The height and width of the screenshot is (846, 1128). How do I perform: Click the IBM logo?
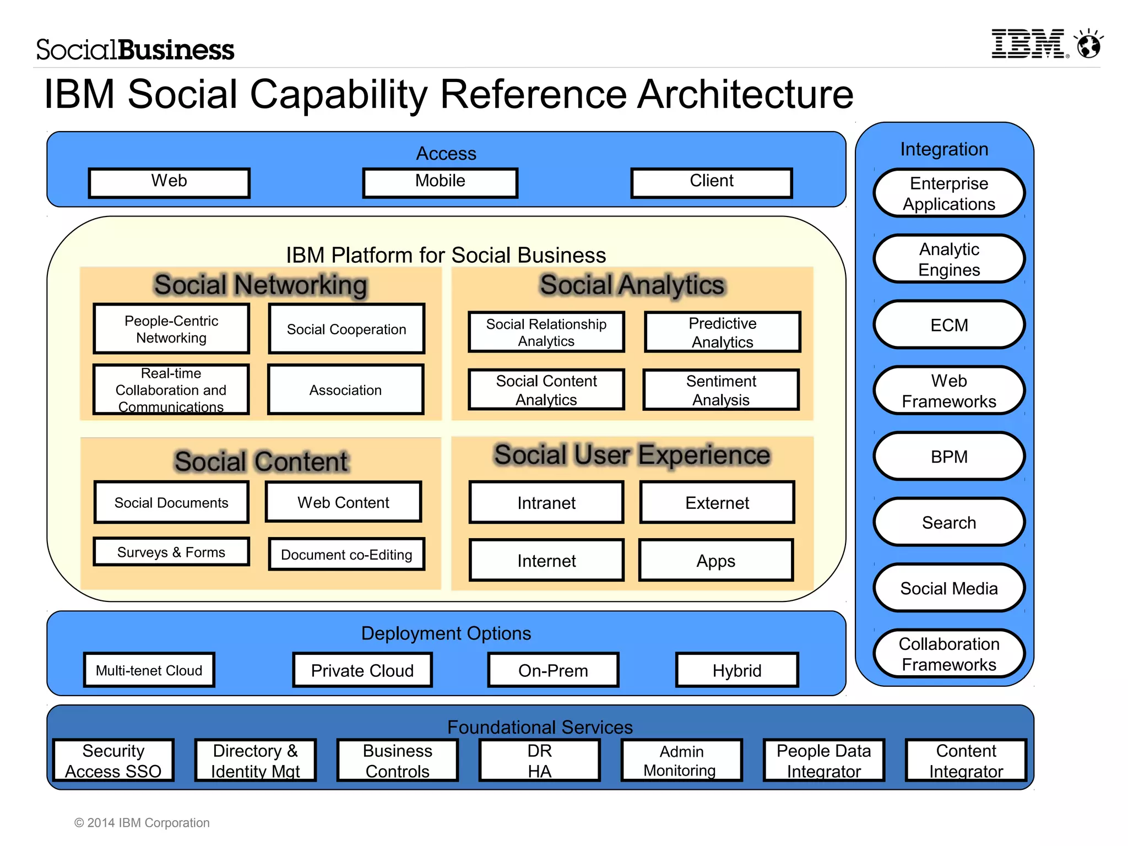[x=1029, y=44]
